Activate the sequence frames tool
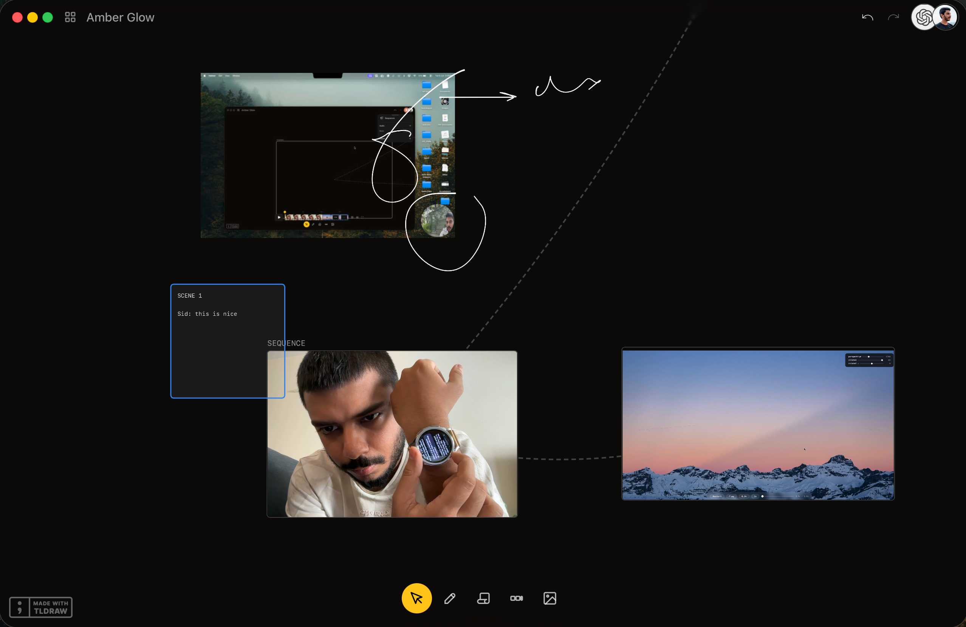966x627 pixels. (x=516, y=598)
